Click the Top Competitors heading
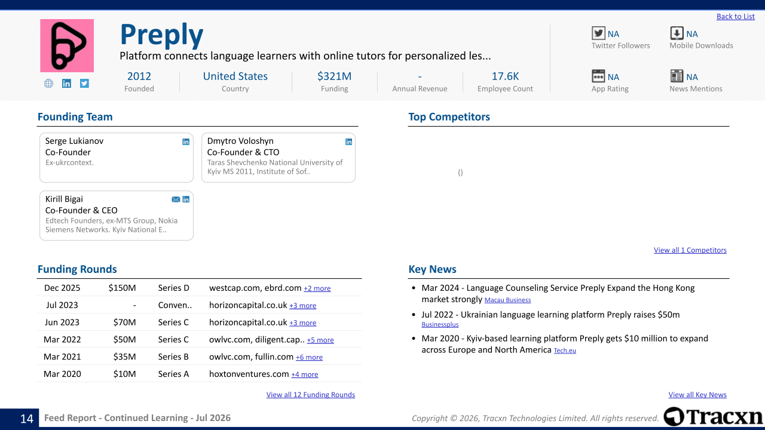This screenshot has height=430, width=765. coord(449,117)
